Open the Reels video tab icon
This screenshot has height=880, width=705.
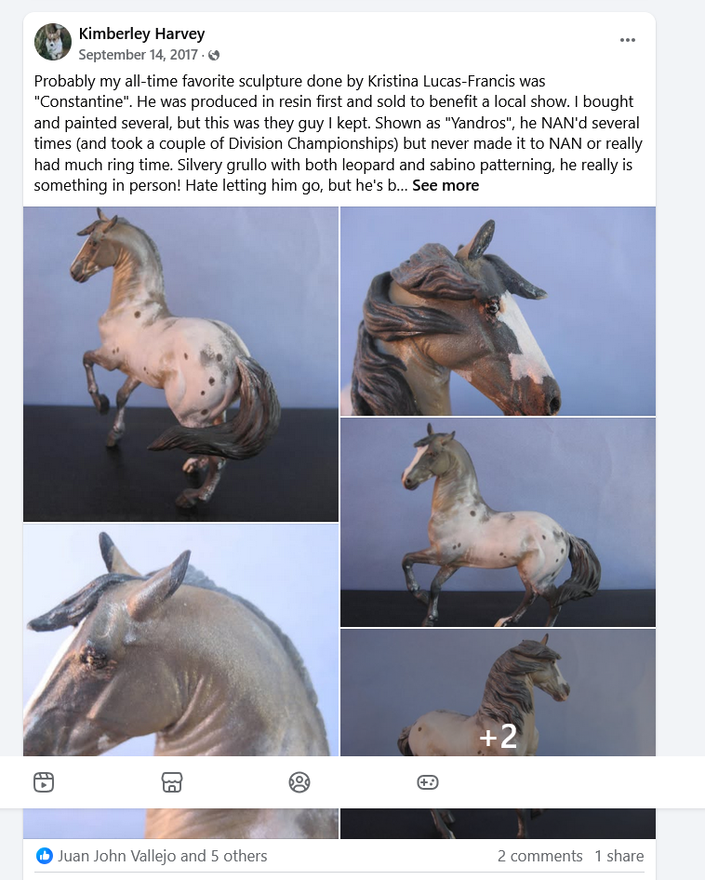tap(44, 781)
